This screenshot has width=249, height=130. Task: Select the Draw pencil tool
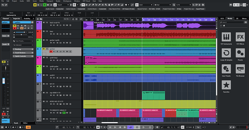[x=90, y=5]
